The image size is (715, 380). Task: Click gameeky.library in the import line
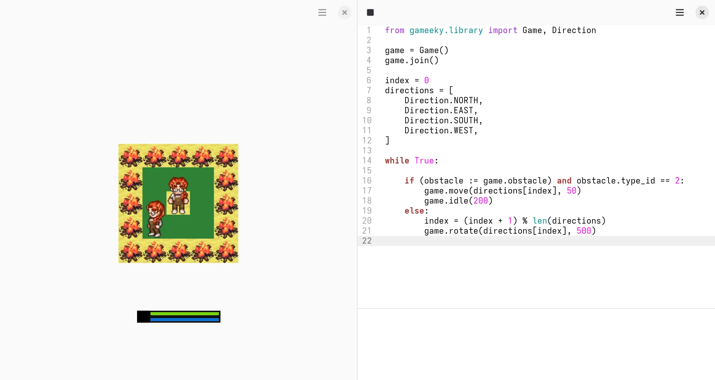point(446,30)
